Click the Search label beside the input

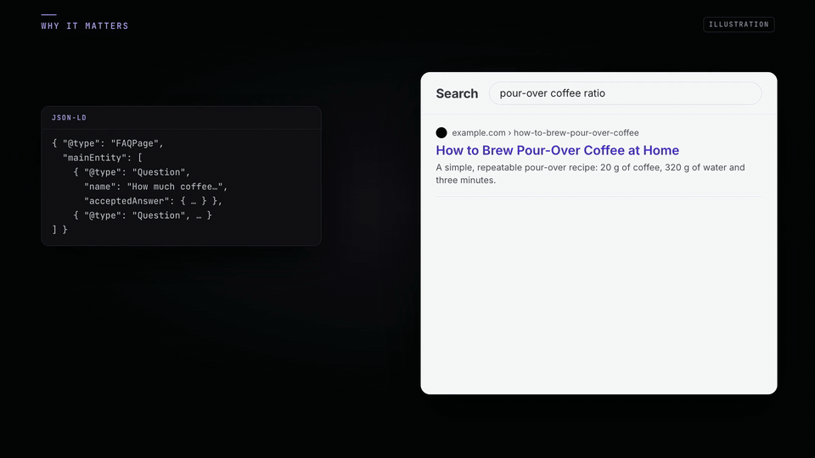pyautogui.click(x=457, y=93)
